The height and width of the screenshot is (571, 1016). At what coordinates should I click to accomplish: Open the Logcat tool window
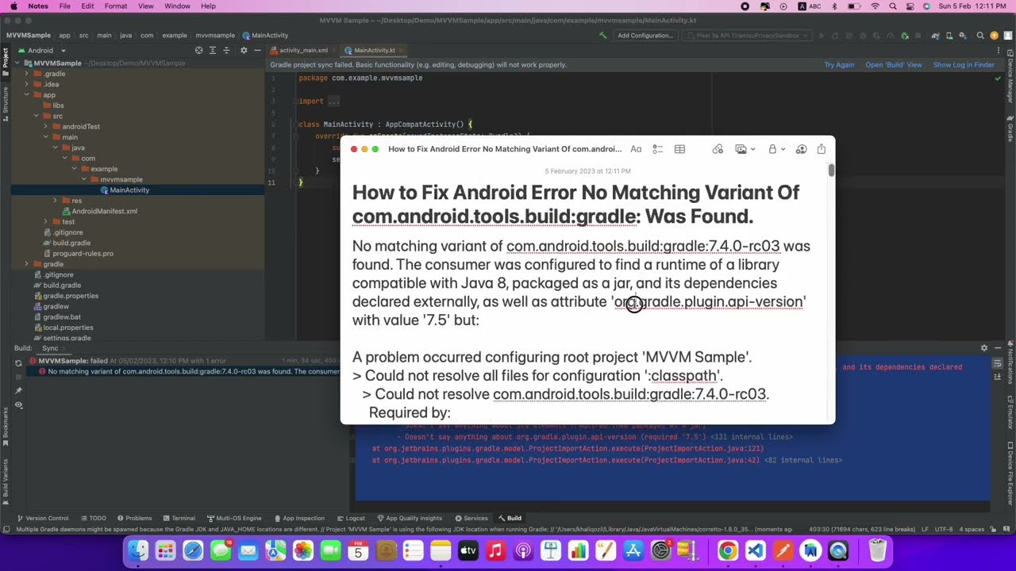pyautogui.click(x=351, y=519)
